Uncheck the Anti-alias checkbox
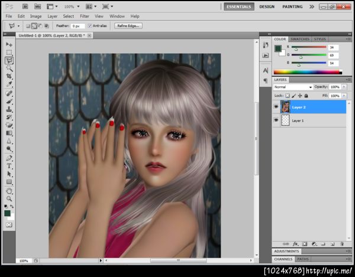 point(89,26)
